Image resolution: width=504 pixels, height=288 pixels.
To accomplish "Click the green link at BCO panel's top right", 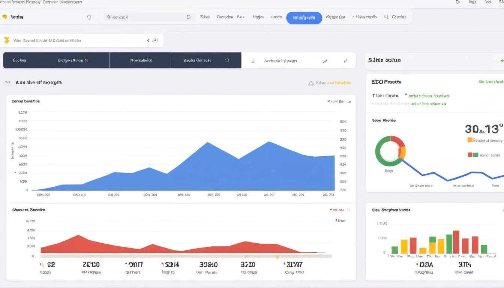I will tap(491, 82).
